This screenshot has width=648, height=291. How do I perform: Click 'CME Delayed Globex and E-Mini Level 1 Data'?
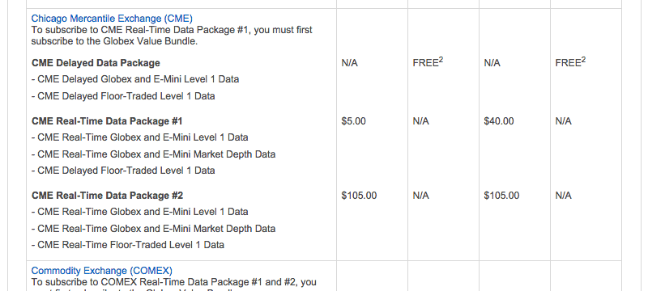135,78
